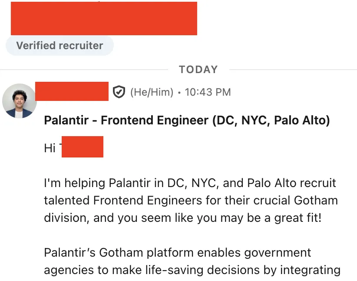
Task: Click the line "Palantir's Gotham platform enables government"
Action: click(178, 253)
